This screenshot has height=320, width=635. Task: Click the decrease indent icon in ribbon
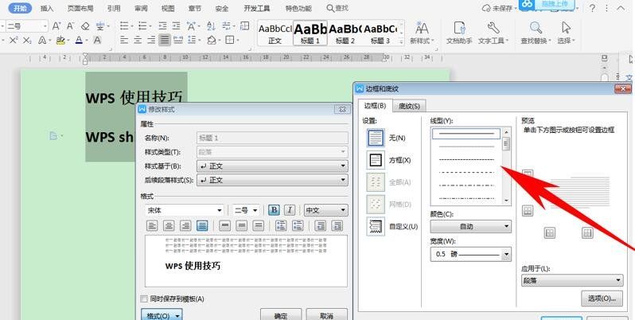coord(163,26)
